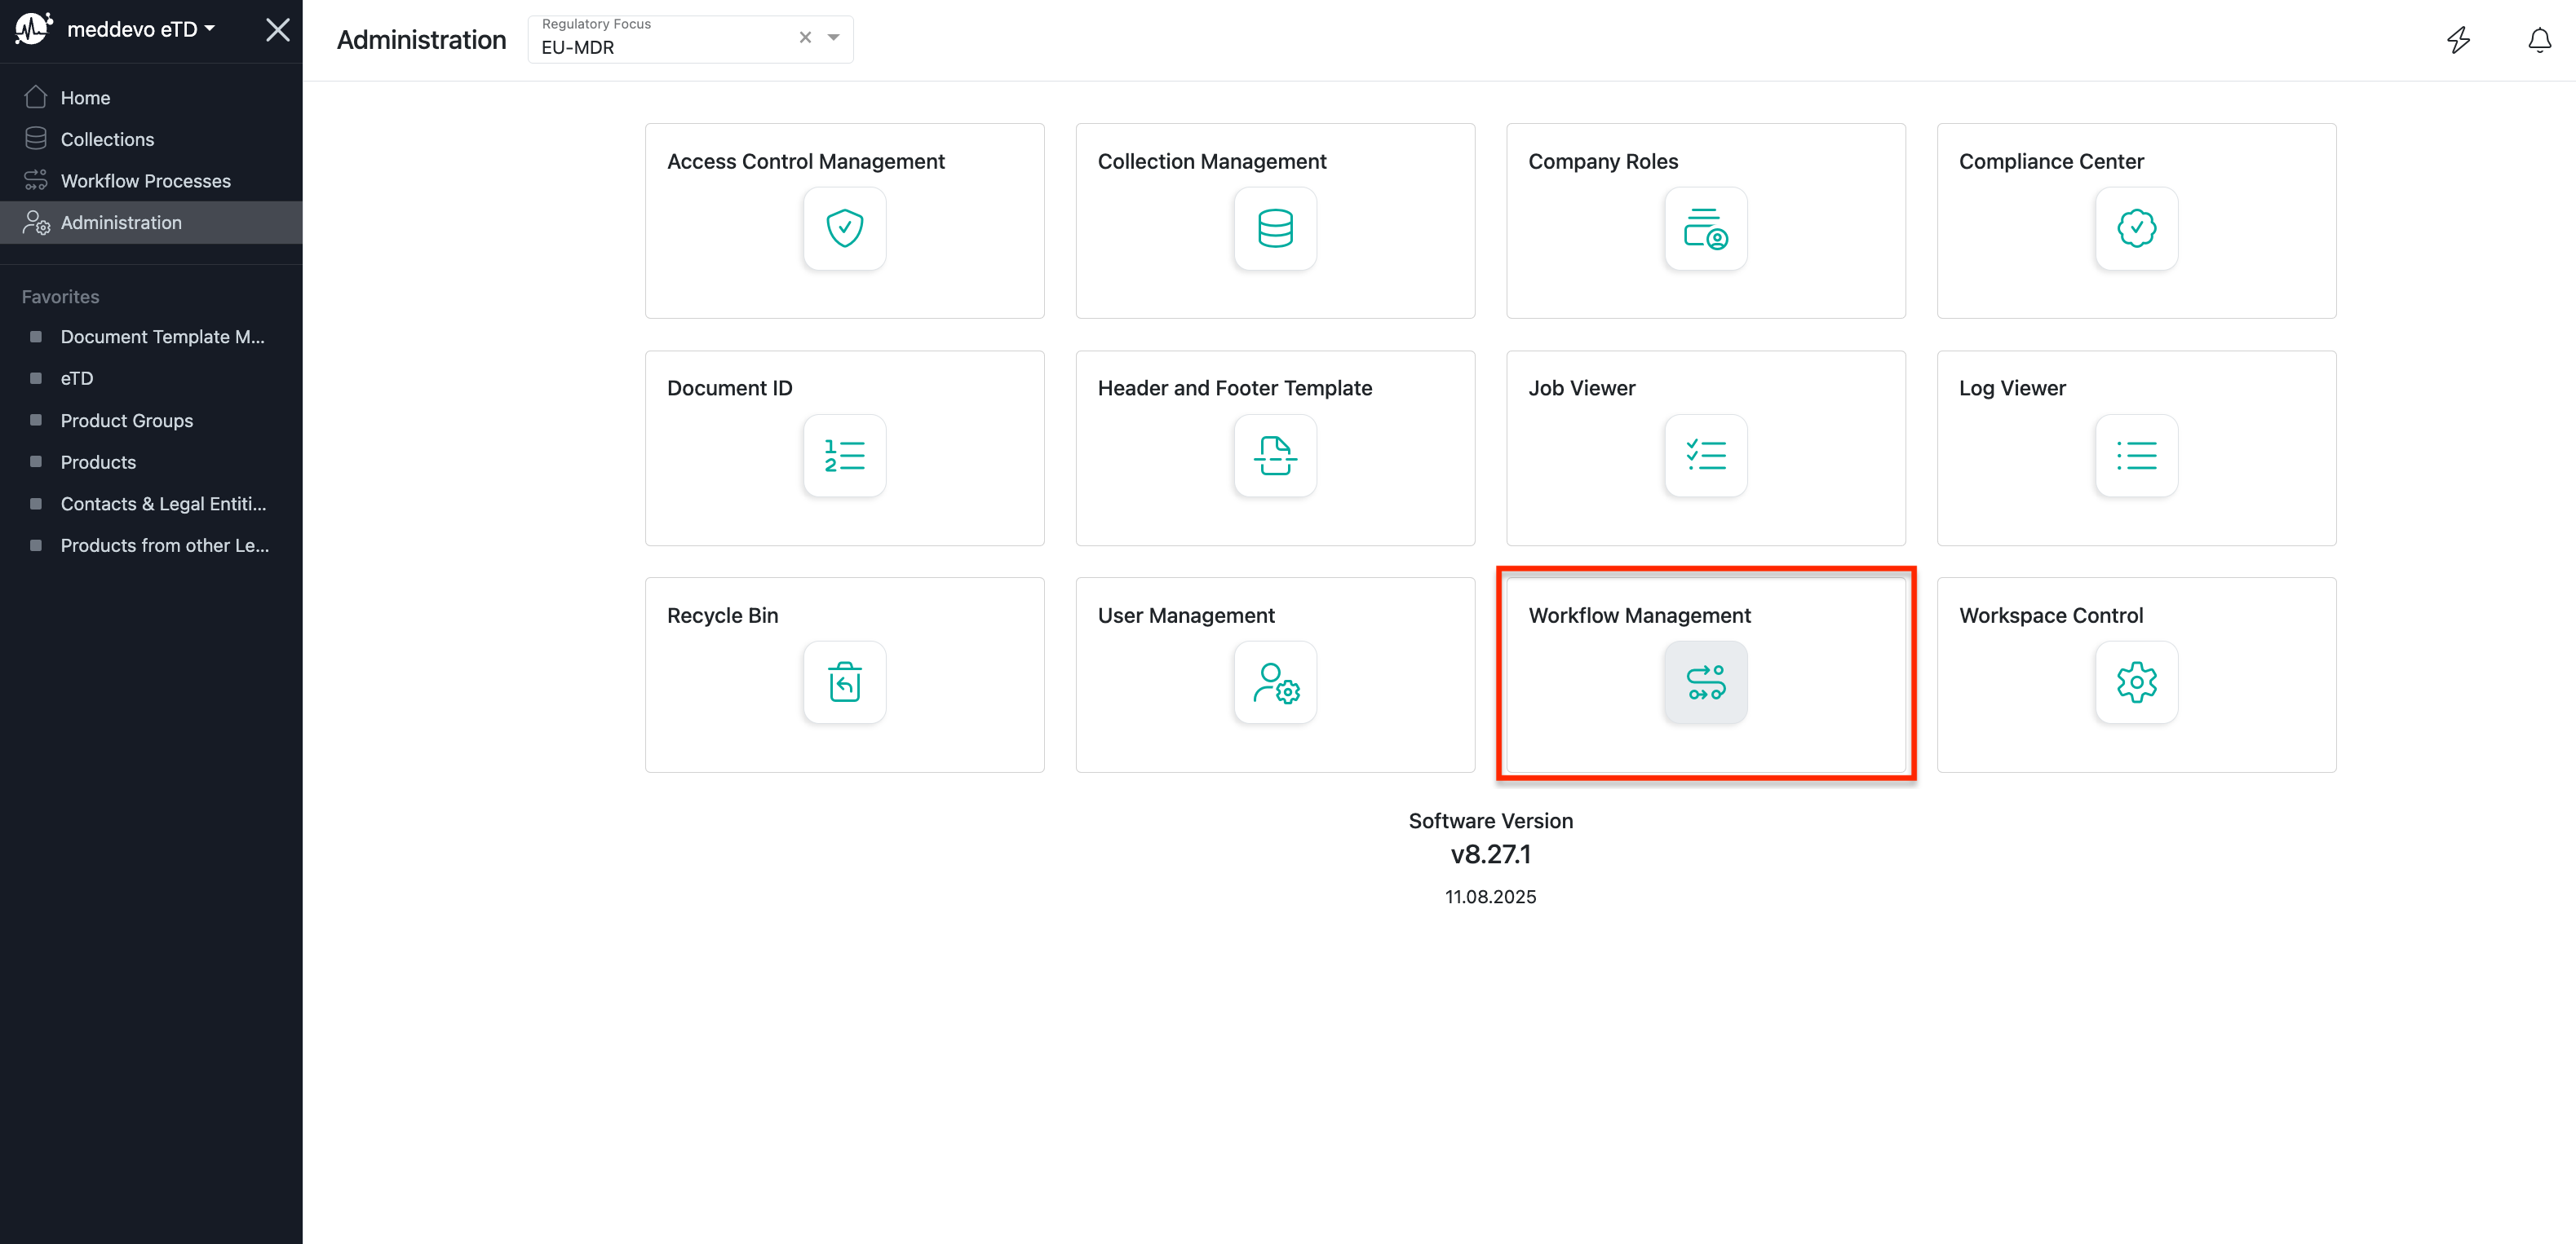Click the Access Control Management card title

805,161
